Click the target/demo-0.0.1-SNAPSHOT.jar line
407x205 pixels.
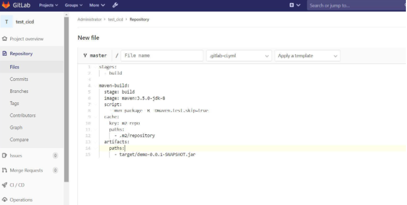point(155,155)
